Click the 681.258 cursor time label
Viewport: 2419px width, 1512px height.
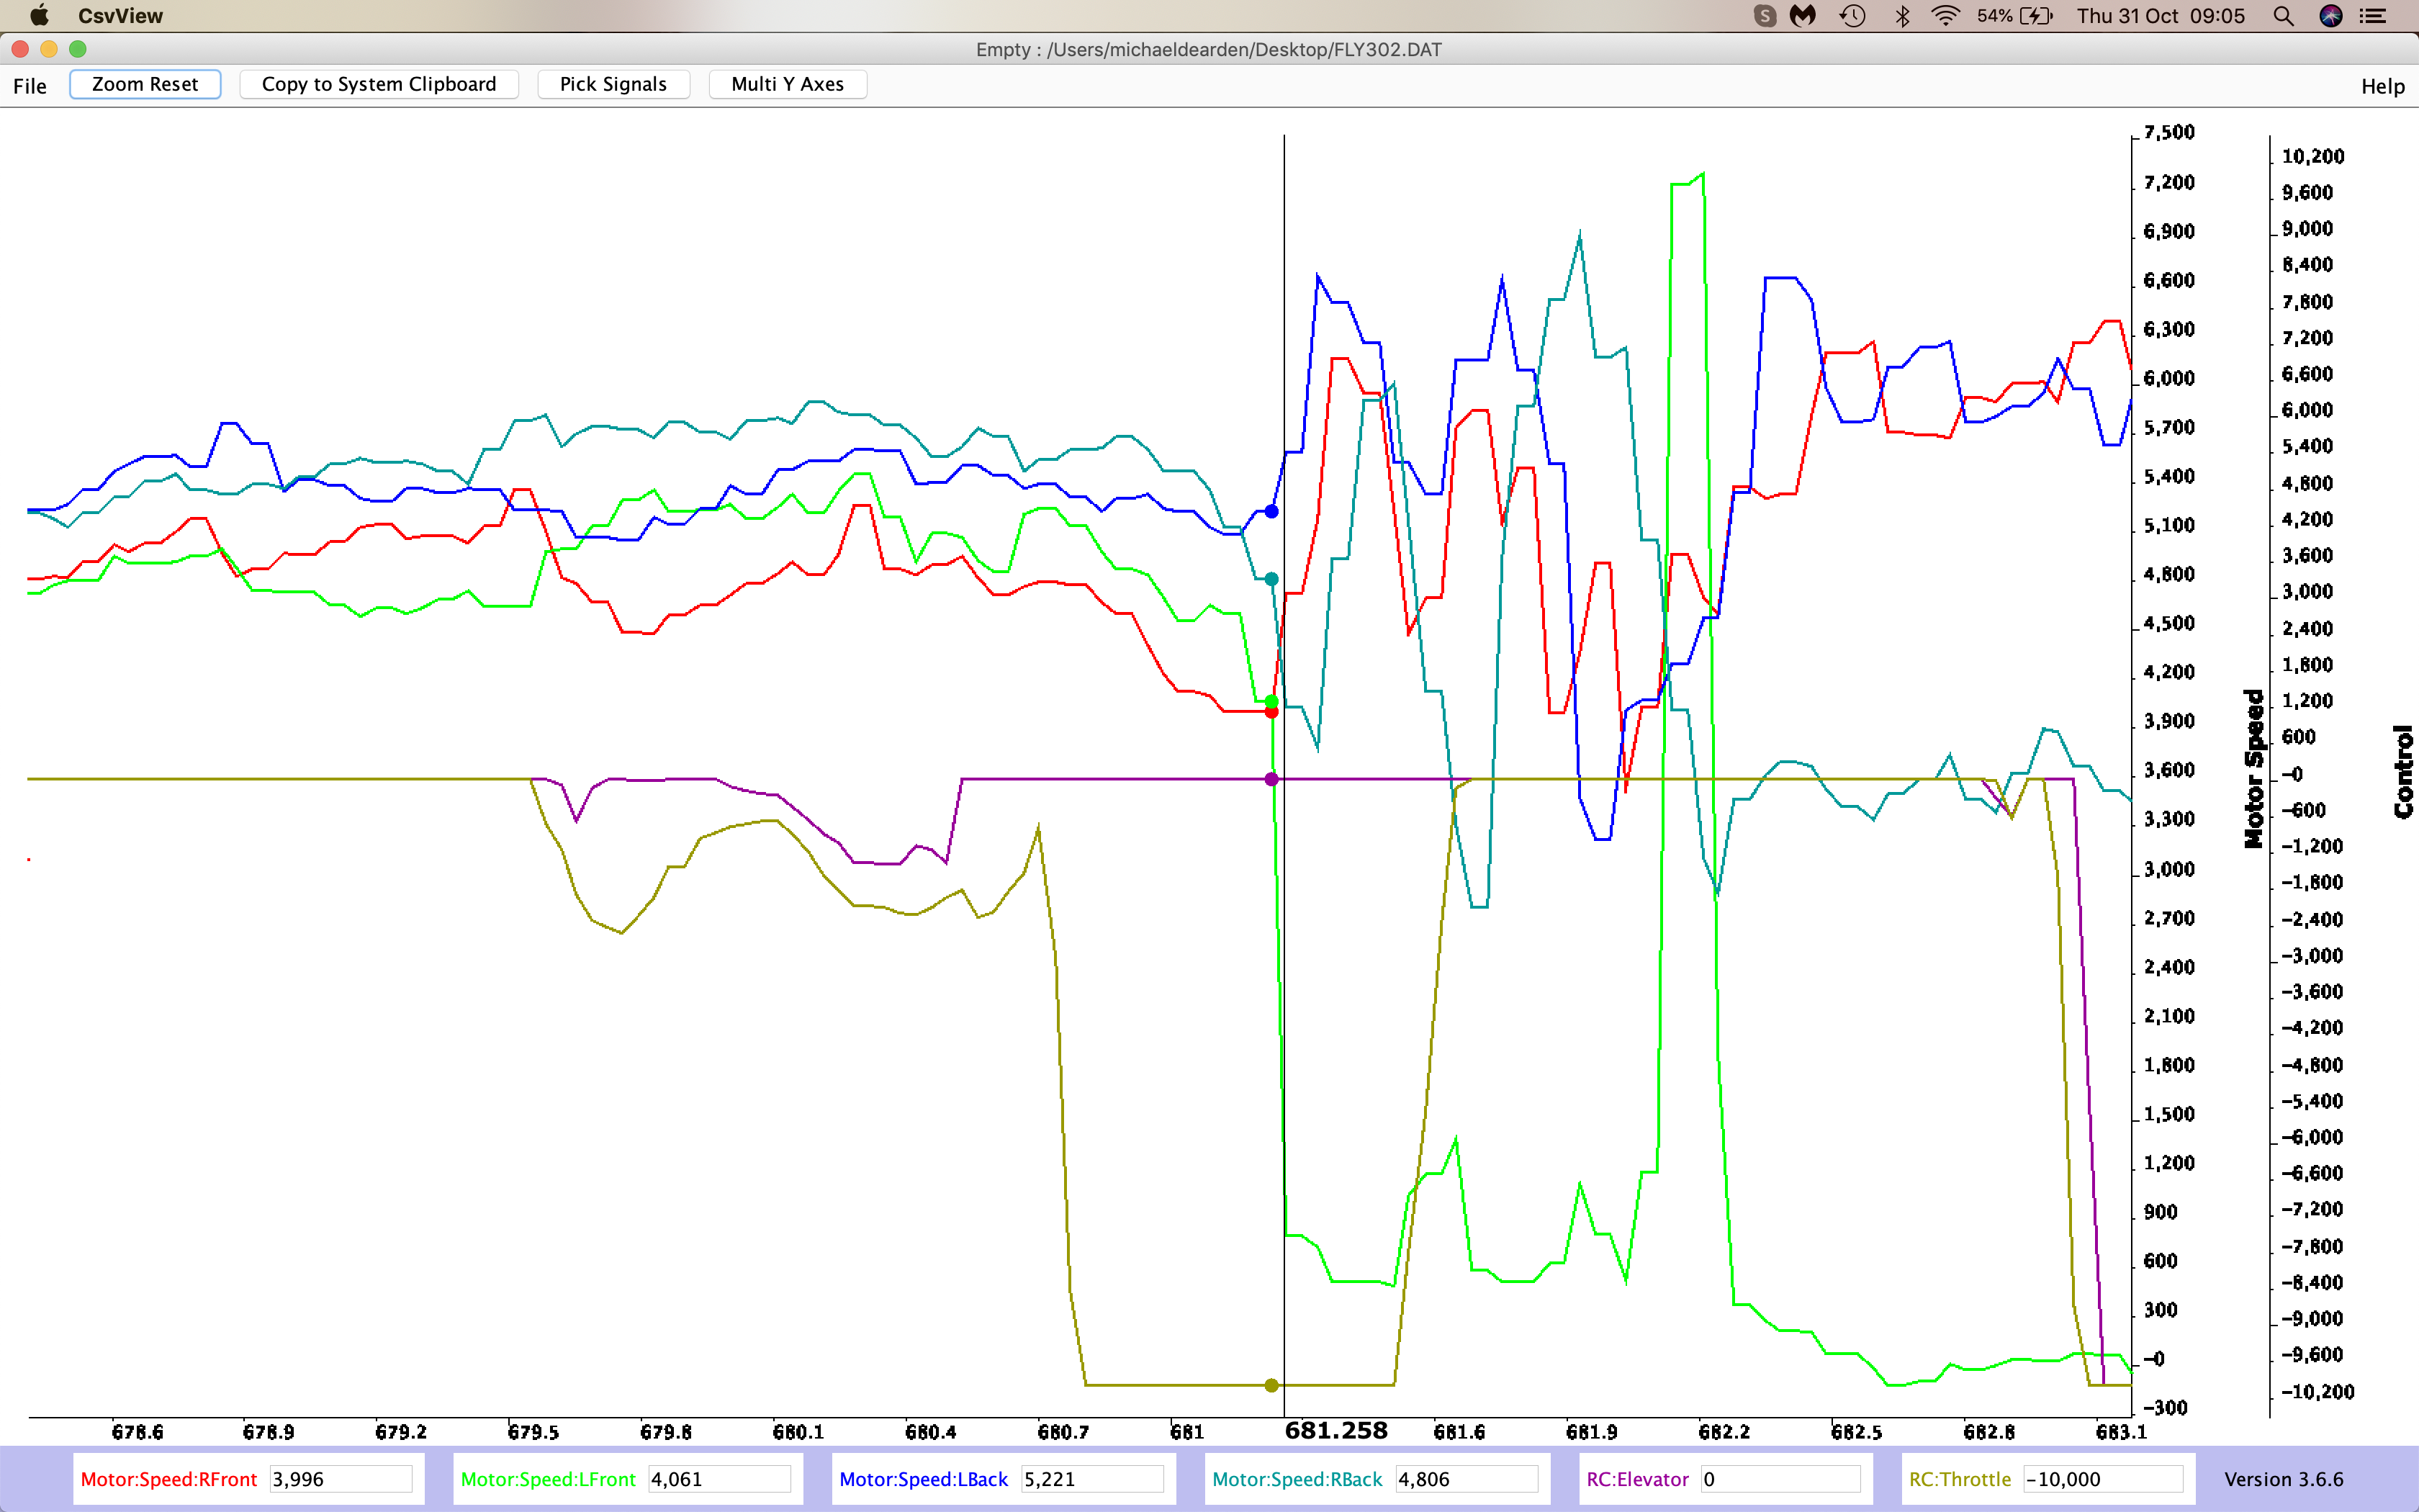(x=1336, y=1431)
